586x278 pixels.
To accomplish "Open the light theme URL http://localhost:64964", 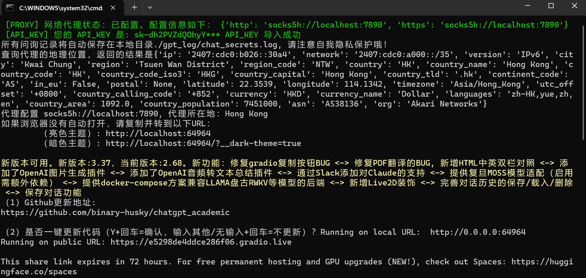I will (x=158, y=133).
